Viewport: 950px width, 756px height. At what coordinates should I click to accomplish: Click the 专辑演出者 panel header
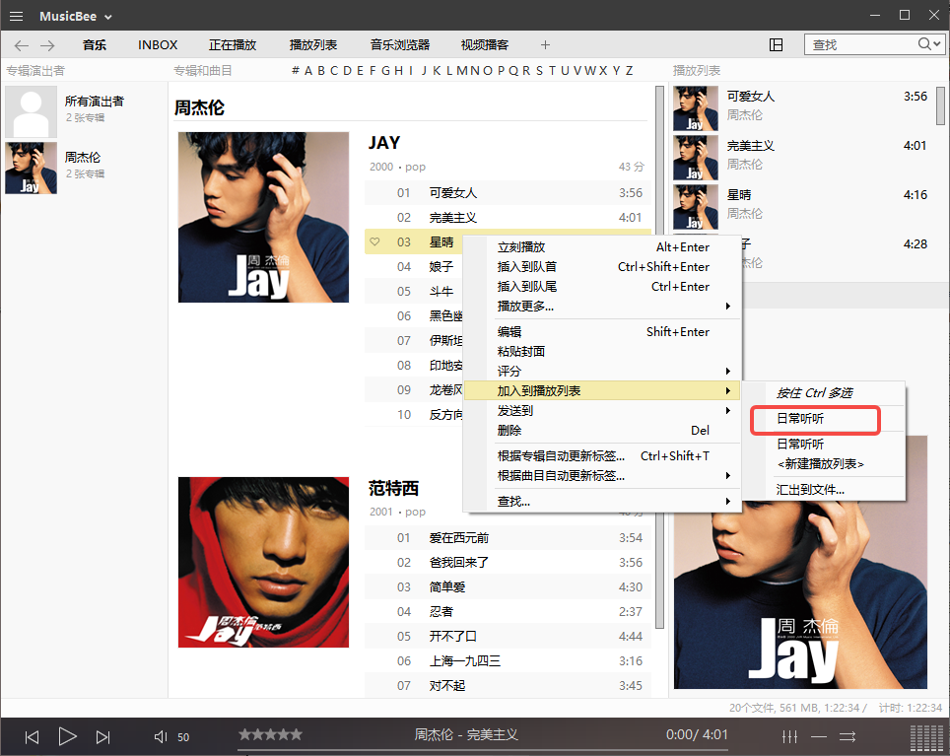tap(35, 70)
